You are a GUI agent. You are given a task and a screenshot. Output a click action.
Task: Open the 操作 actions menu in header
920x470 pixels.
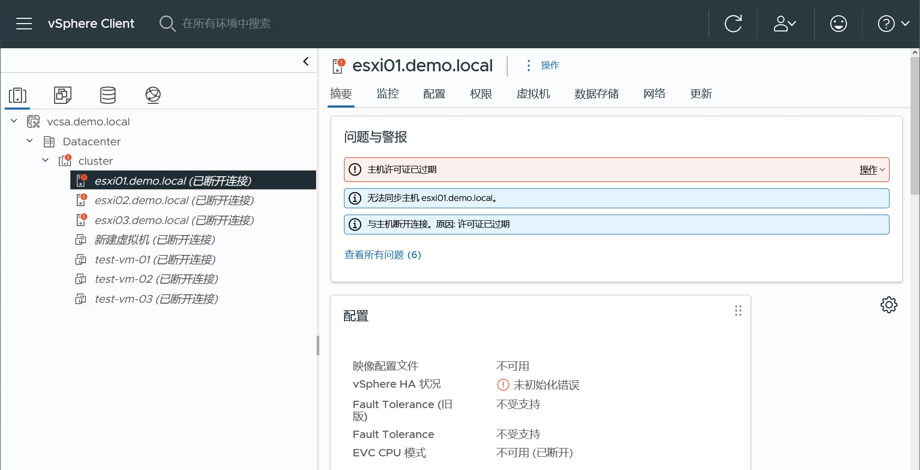(x=543, y=65)
